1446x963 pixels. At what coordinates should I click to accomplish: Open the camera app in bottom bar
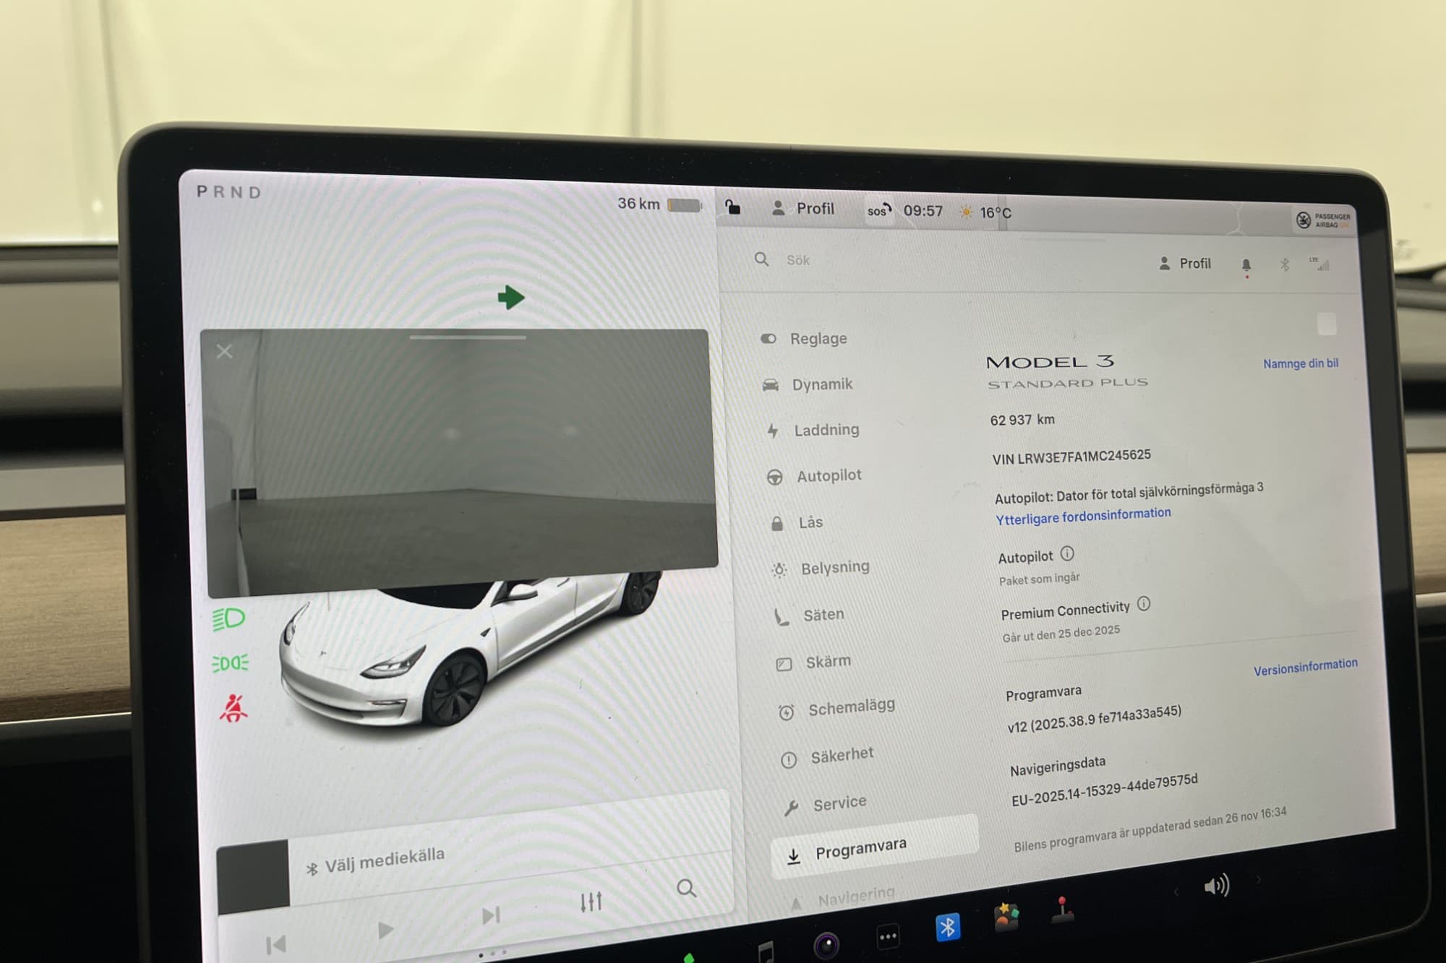(826, 944)
